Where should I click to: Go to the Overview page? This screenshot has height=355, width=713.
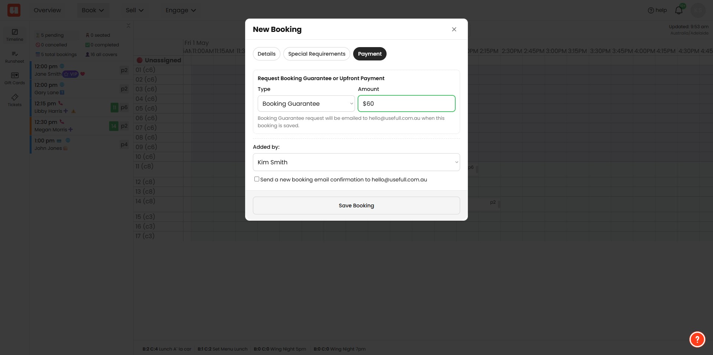tap(48, 10)
